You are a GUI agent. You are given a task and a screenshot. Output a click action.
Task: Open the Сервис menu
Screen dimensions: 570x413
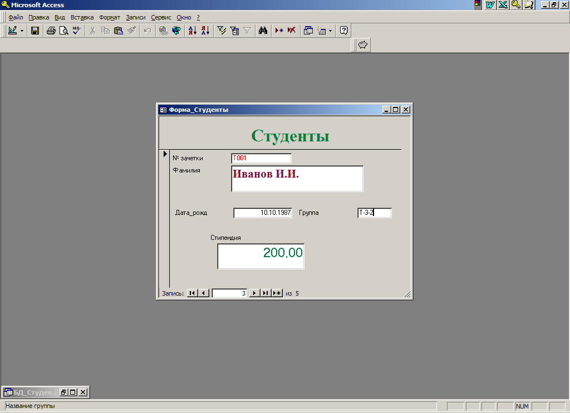(x=161, y=17)
